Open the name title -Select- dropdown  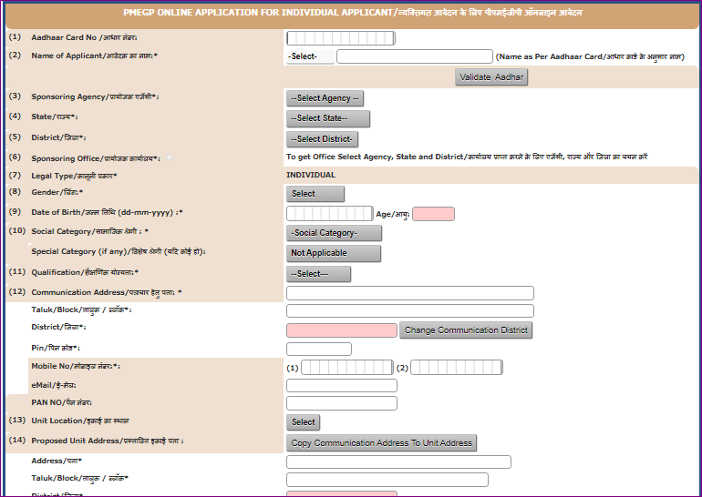[x=309, y=56]
